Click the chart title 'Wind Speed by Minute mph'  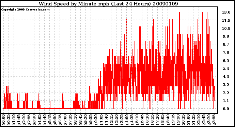[x=74, y=4]
